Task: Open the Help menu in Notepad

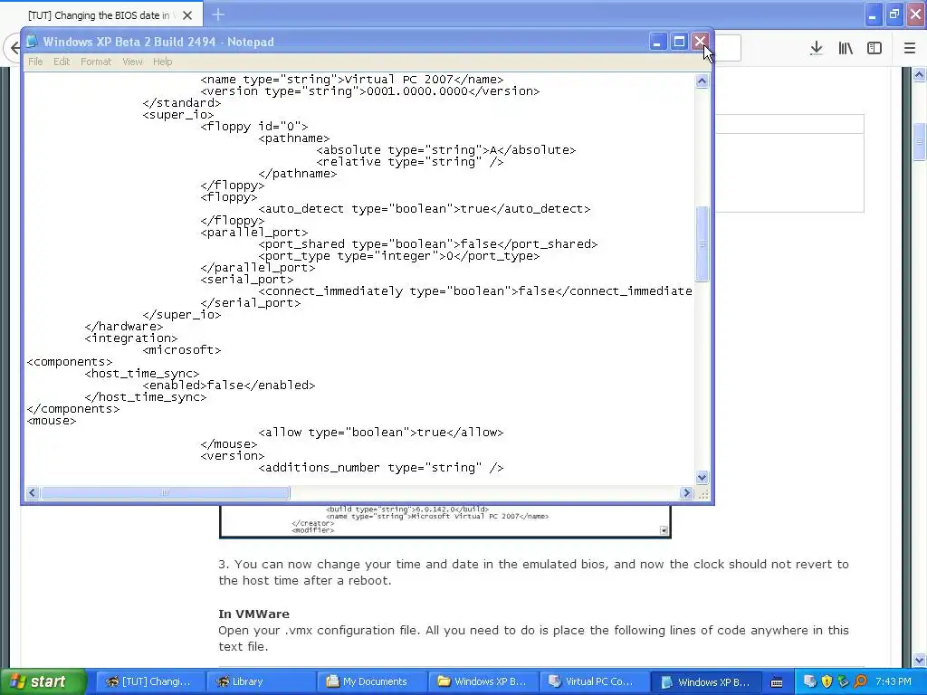Action: [163, 62]
